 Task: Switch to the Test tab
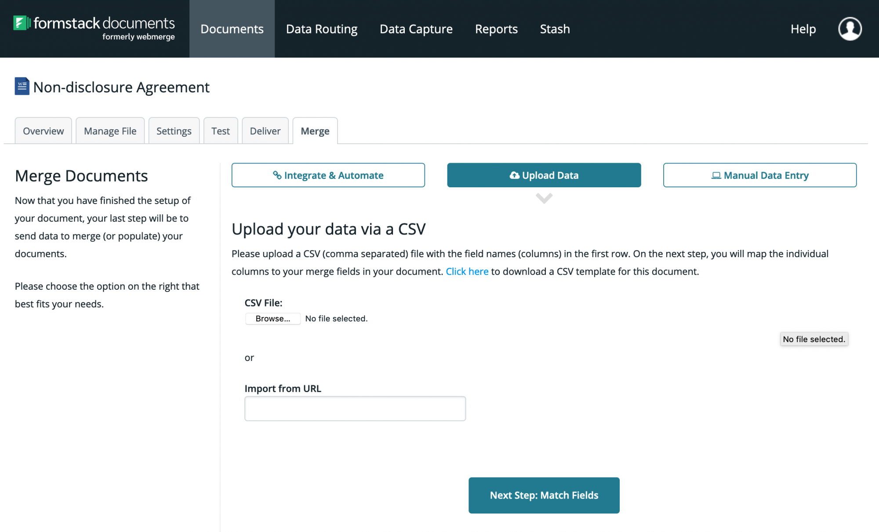[x=221, y=131]
